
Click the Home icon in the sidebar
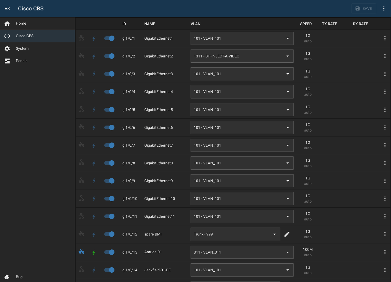7,23
